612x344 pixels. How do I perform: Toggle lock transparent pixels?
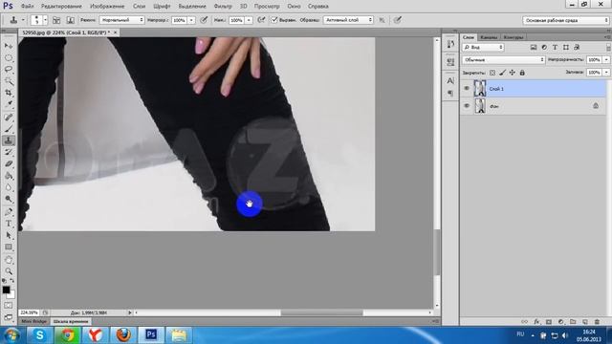click(492, 73)
